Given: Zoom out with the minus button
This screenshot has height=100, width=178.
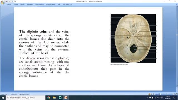Looking at the screenshot, I should pos(160,94).
